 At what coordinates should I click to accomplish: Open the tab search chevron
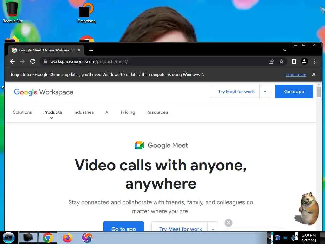pyautogui.click(x=285, y=50)
